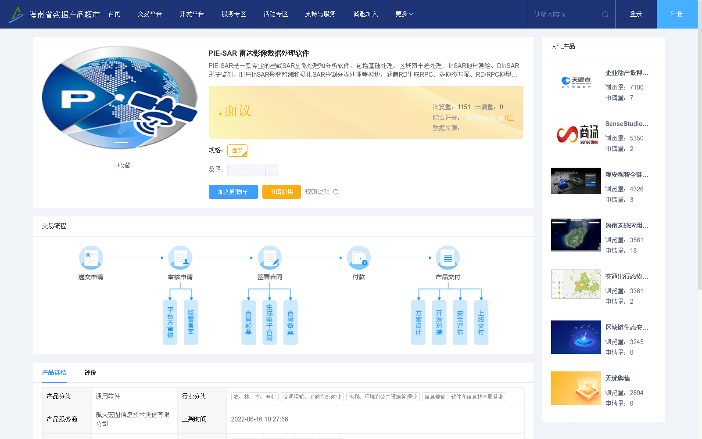Screen dimensions: 702x439
Task: Click the 产品交付 delivery icon
Action: tap(448, 258)
